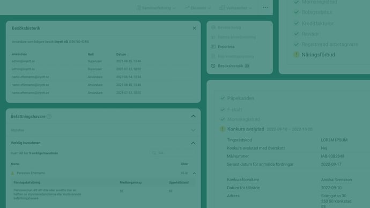Open the three-dot more options menu

(265, 8)
